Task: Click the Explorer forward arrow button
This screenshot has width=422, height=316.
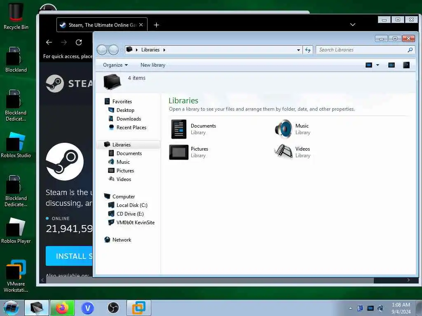Action: (x=113, y=50)
